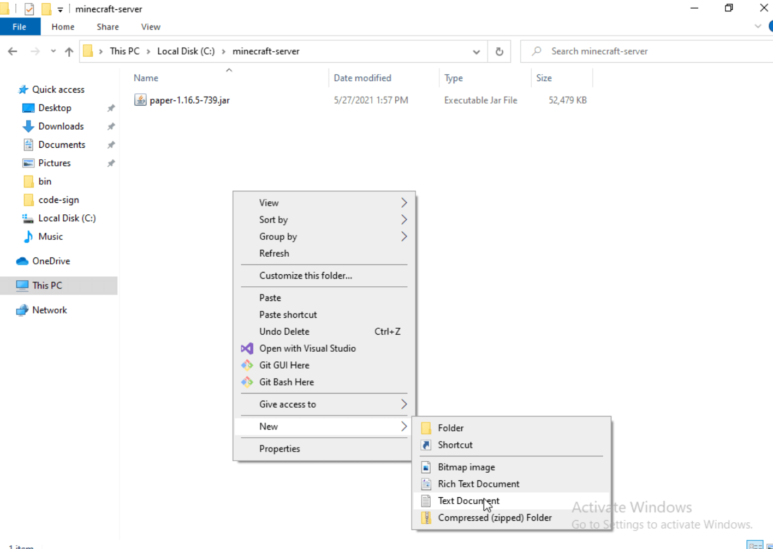Create a new Compressed (zipped) Folder
Screen dimensions: 773x549
[x=495, y=517]
